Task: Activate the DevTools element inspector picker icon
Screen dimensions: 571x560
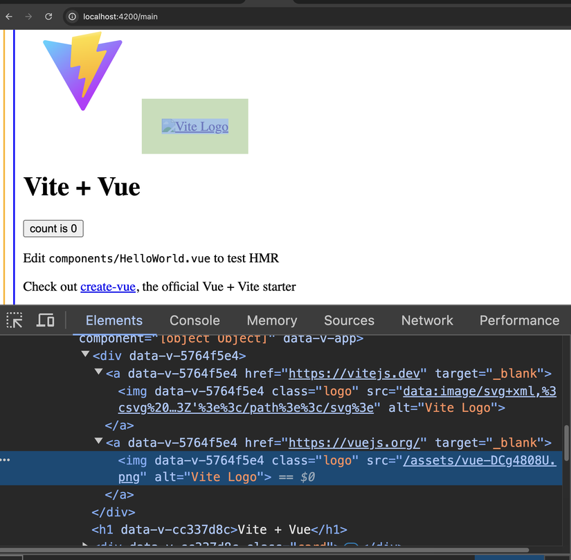Action: tap(15, 320)
